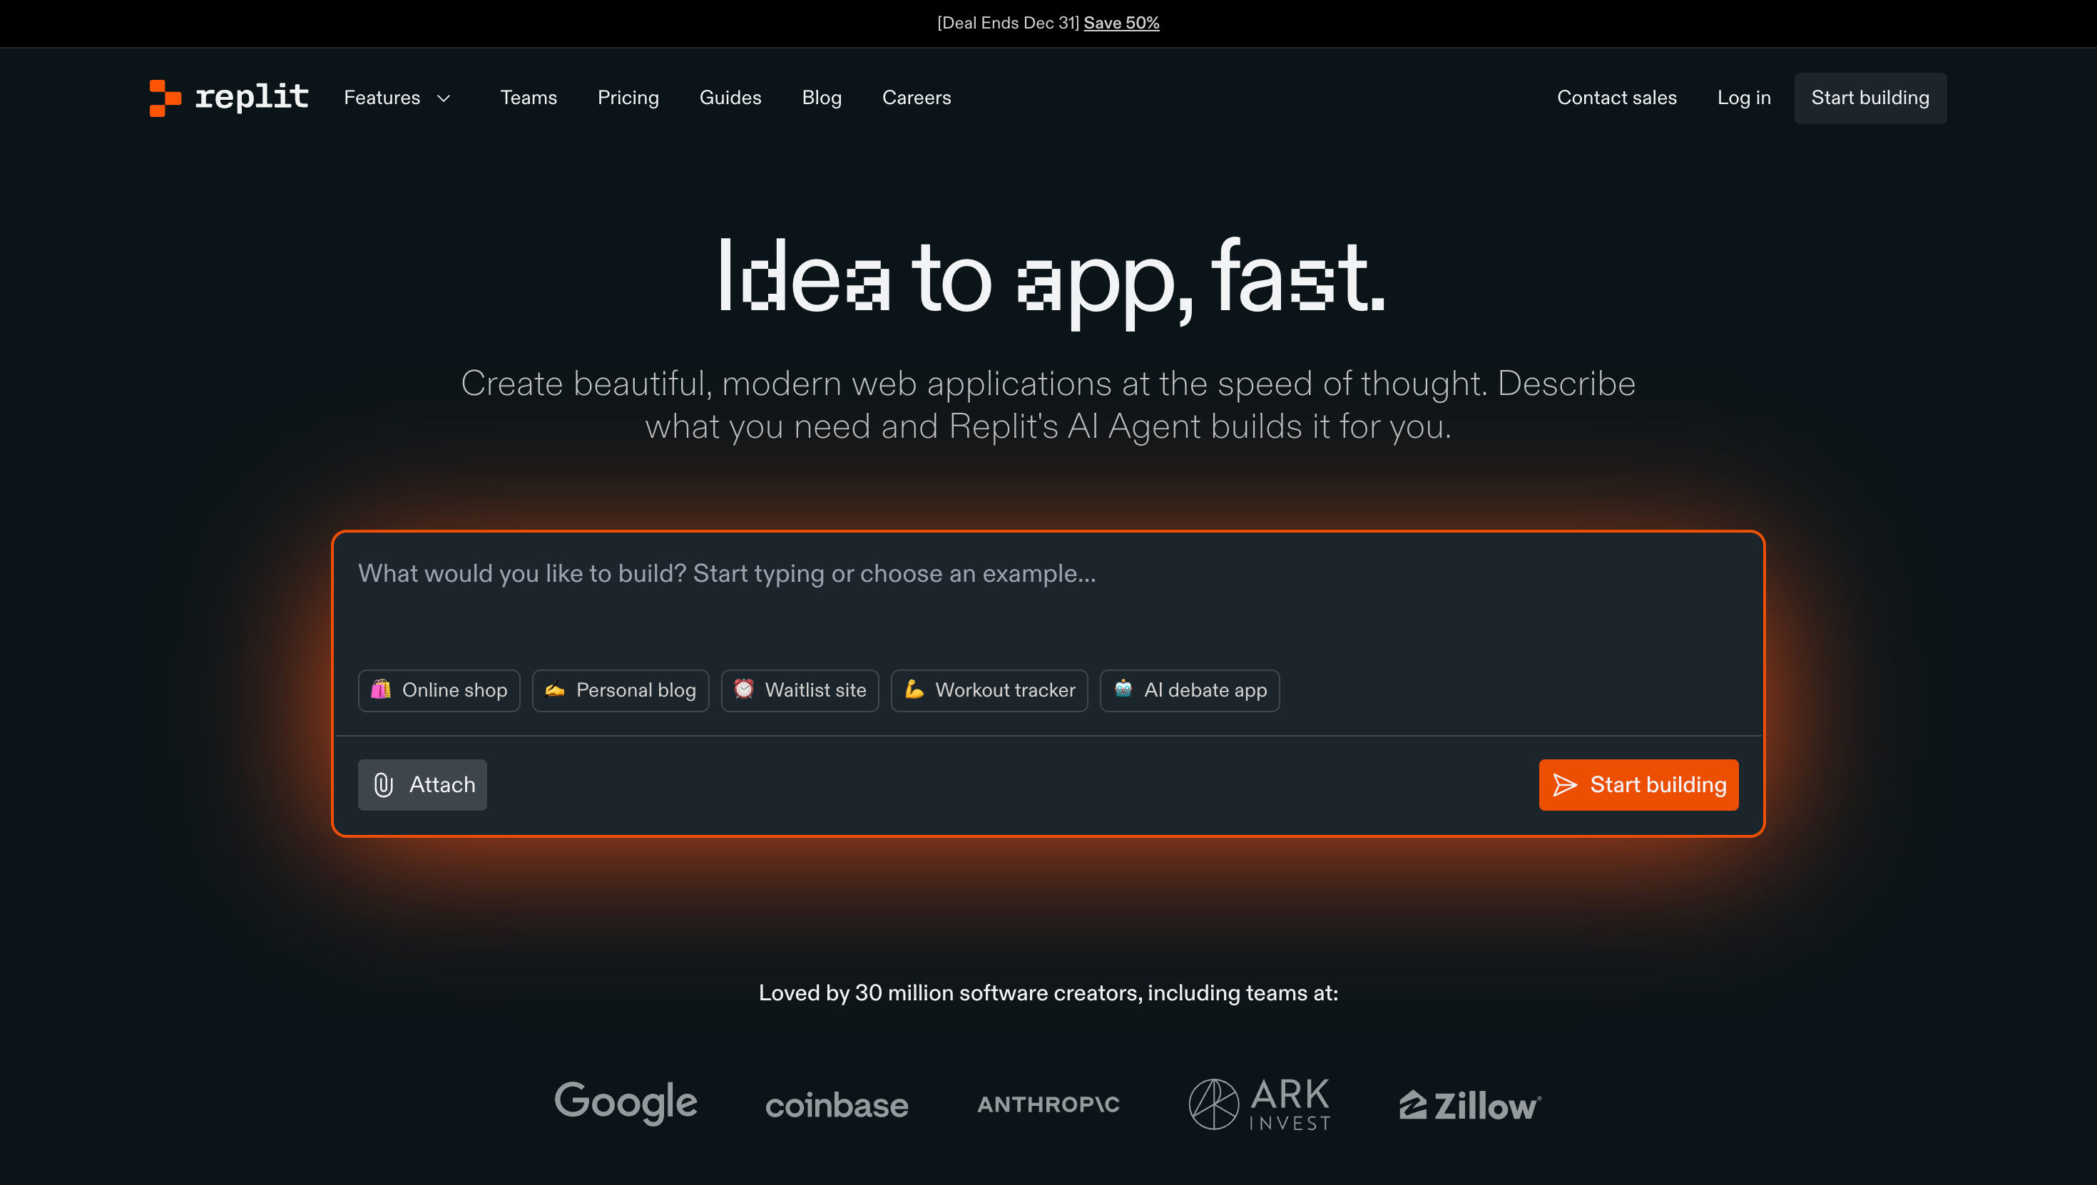The height and width of the screenshot is (1185, 2097).
Task: Click the flexed bicep emoji icon
Action: point(914,689)
